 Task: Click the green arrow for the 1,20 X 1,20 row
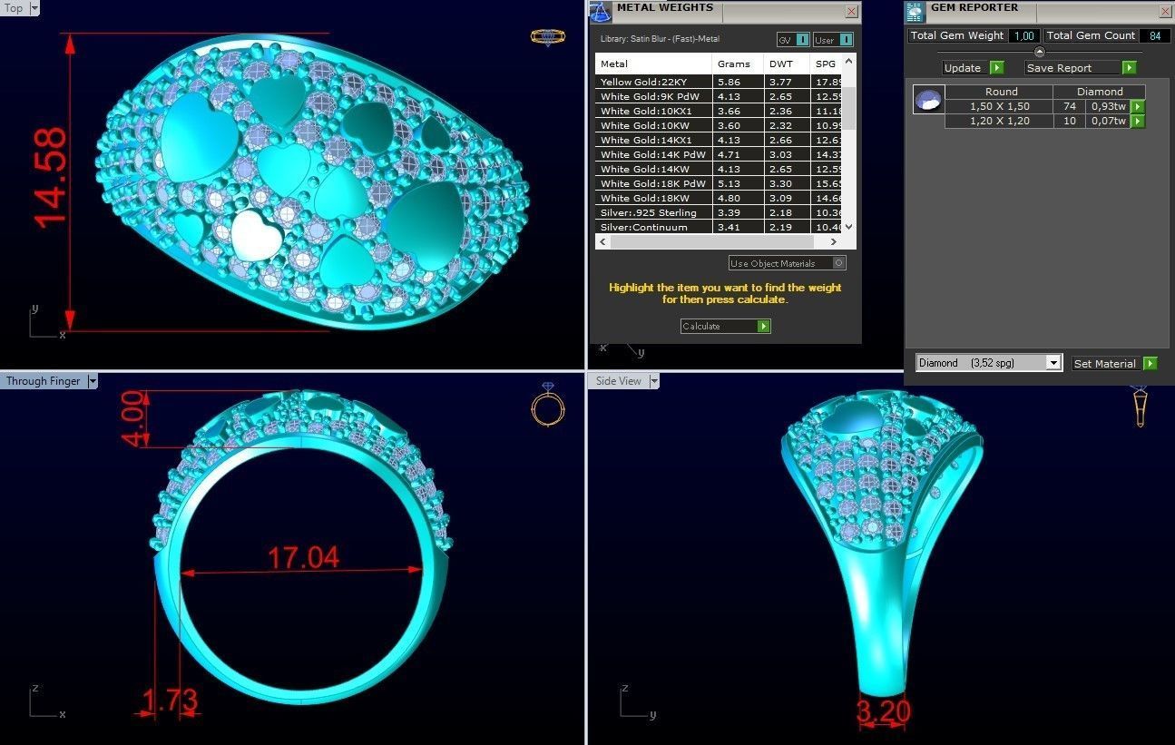(x=1137, y=121)
